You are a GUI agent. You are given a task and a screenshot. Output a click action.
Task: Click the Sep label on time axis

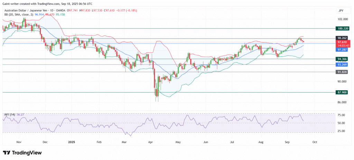pos(287,142)
